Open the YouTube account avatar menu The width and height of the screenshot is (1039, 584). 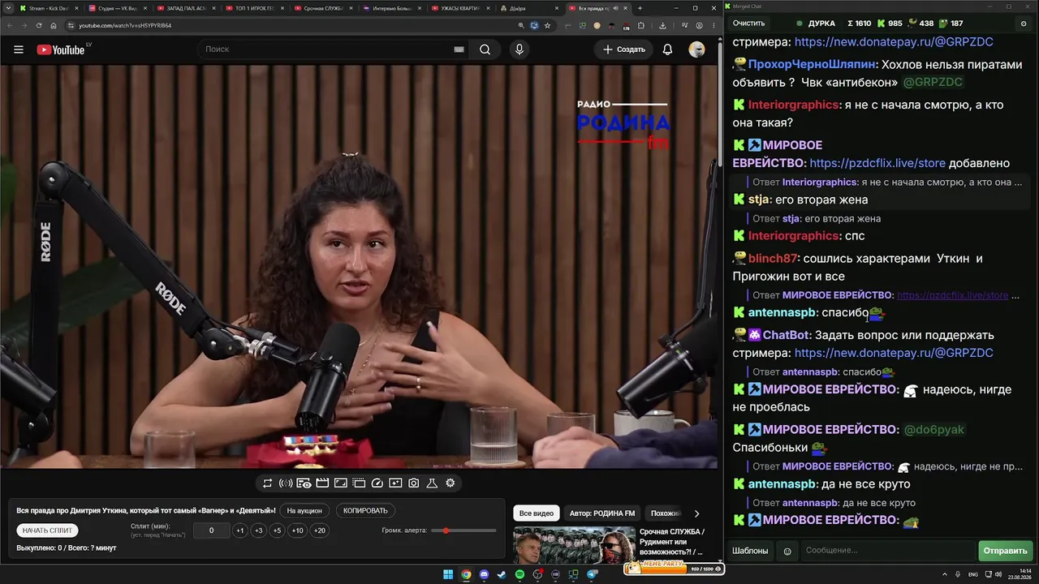[x=696, y=49]
